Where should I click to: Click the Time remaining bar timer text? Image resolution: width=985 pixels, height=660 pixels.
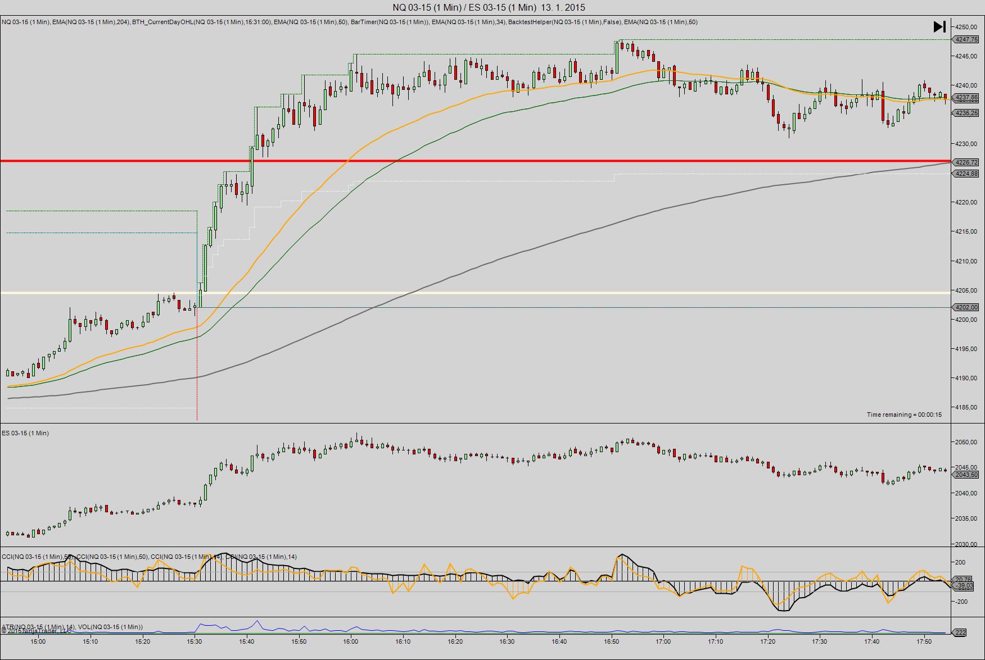[x=903, y=415]
